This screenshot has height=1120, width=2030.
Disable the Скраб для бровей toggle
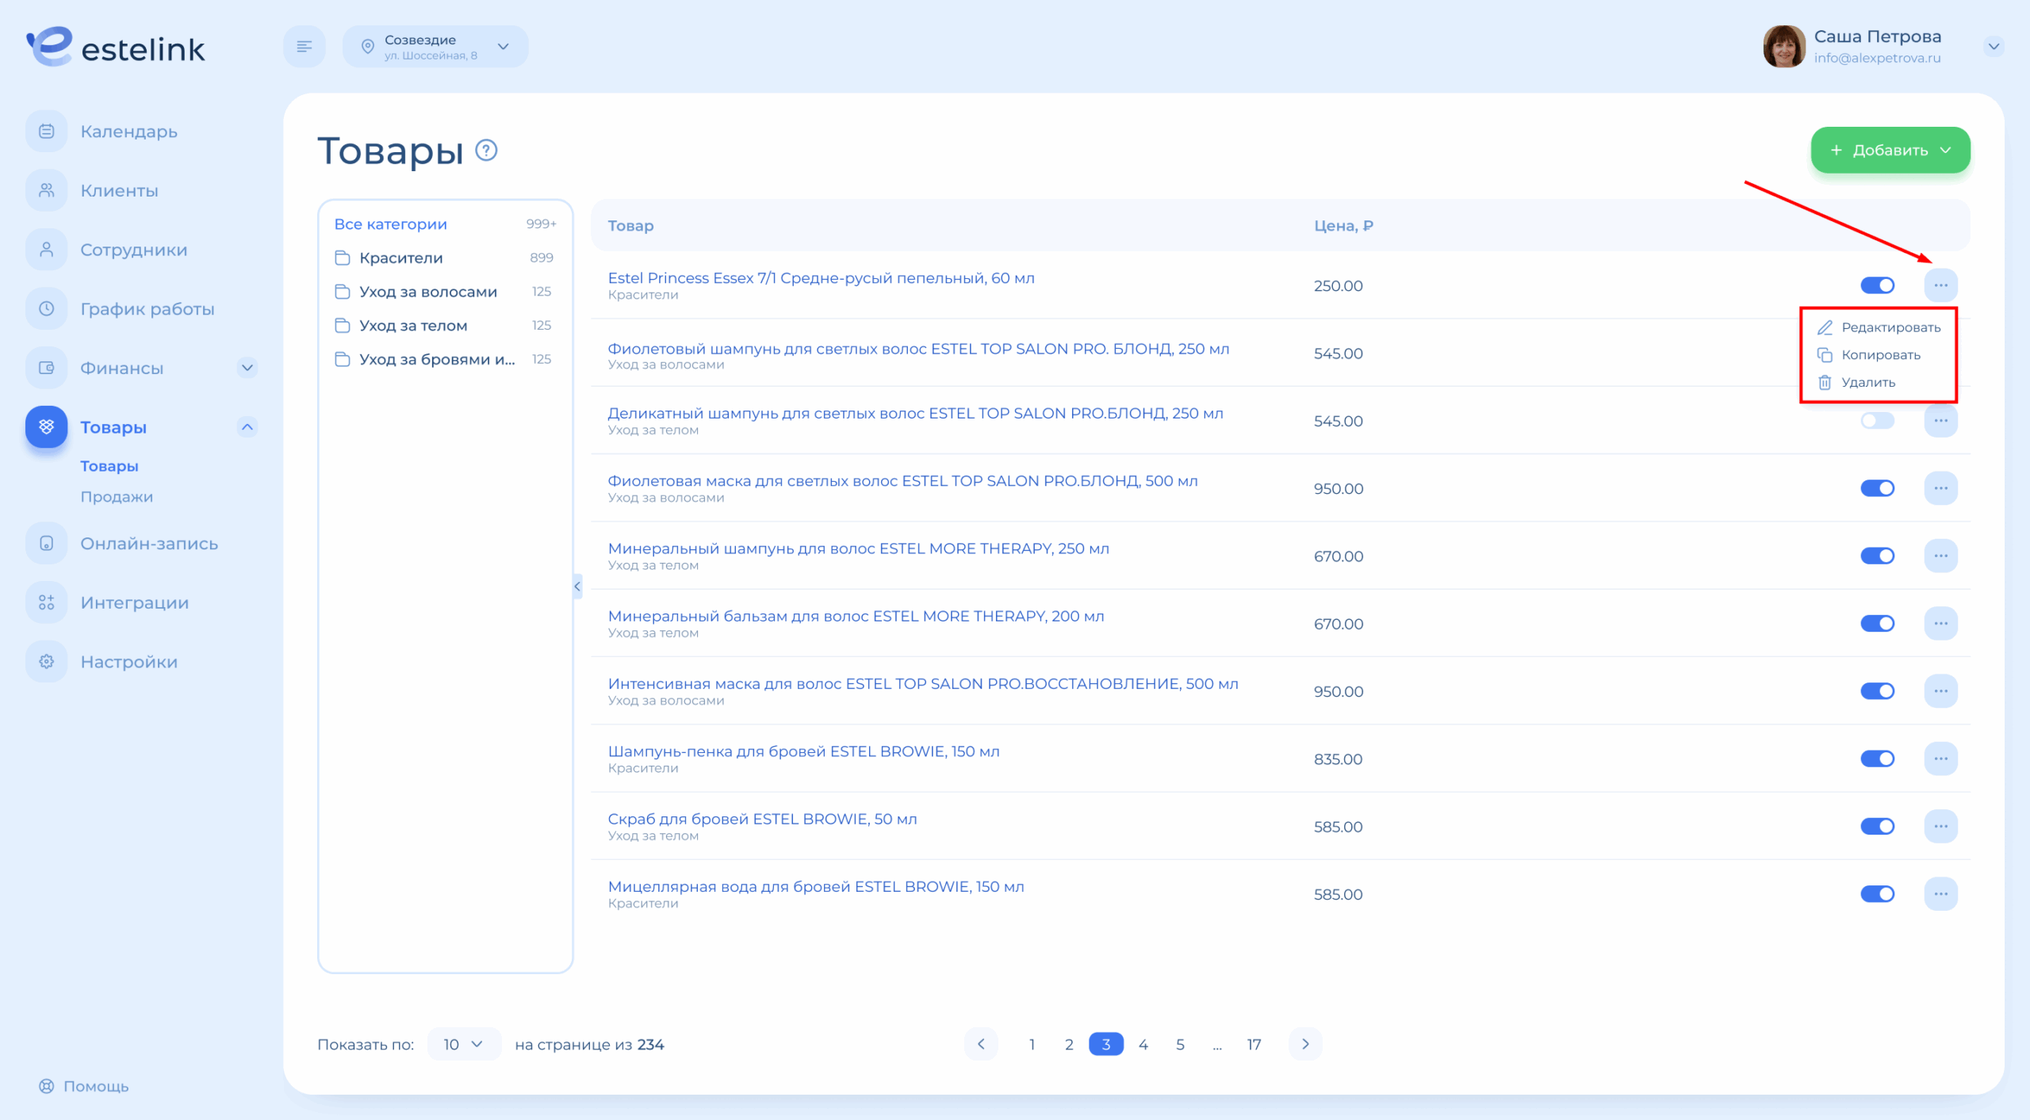[1877, 826]
